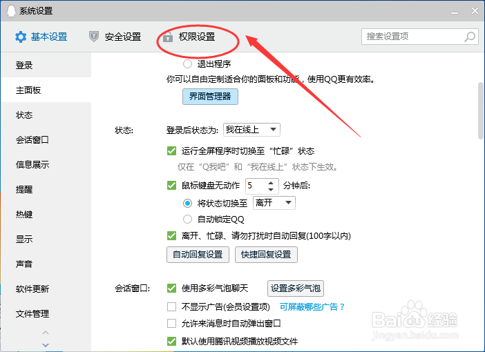The image size is (485, 352).
Task: Open the 可屏蔽哪些广告？ link
Action: tap(312, 307)
